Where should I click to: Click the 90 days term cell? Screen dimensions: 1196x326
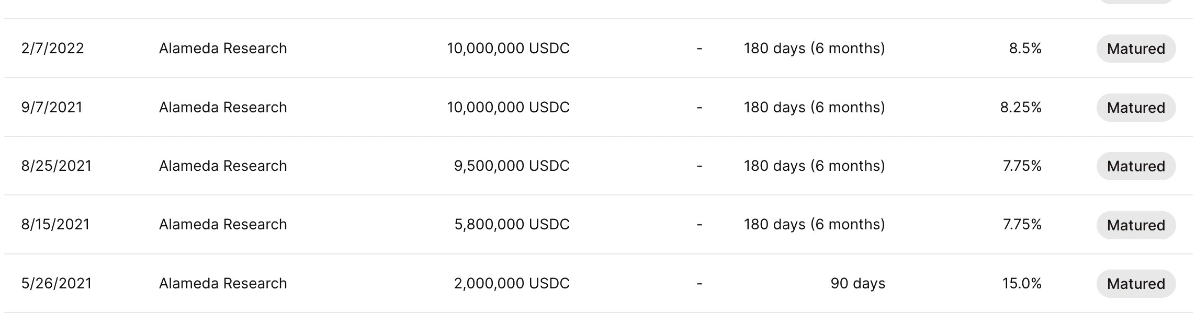click(x=857, y=284)
